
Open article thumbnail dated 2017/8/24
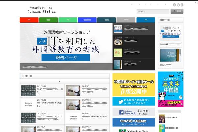tap(73, 104)
